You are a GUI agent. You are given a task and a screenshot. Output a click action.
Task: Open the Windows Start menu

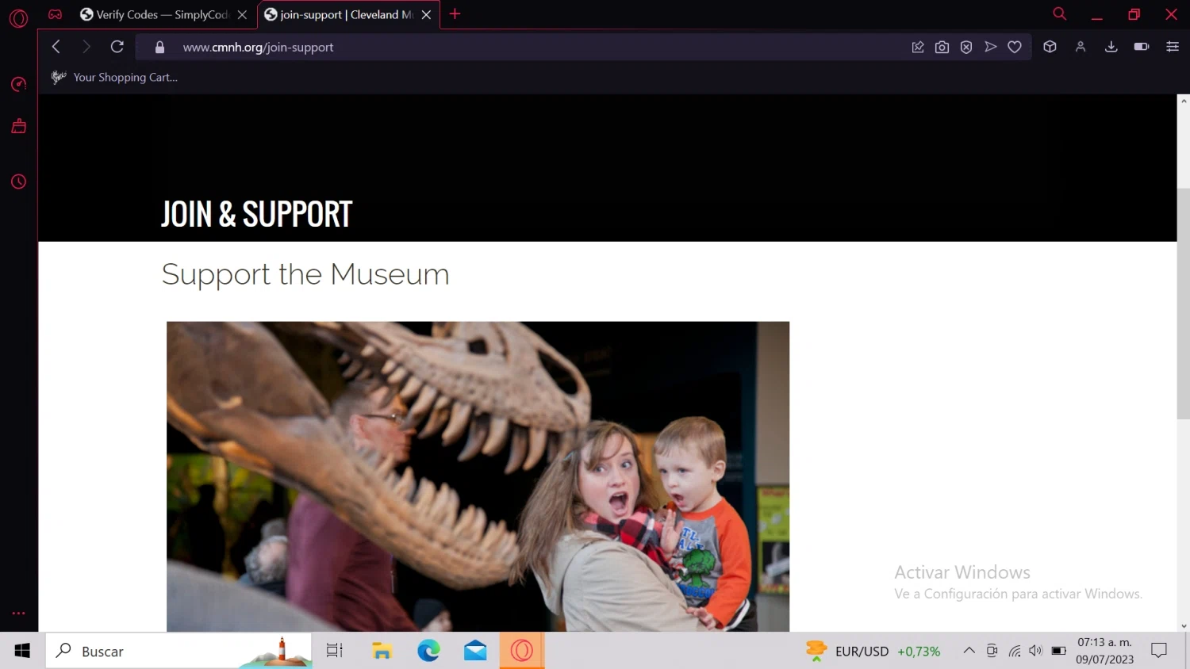tap(22, 651)
